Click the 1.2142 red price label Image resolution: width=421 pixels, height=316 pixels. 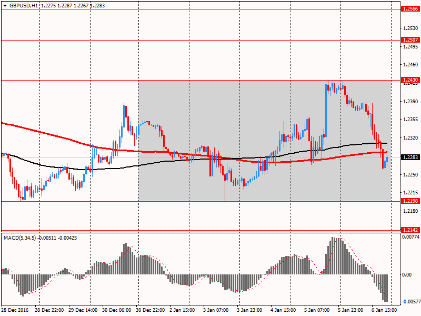[410, 230]
